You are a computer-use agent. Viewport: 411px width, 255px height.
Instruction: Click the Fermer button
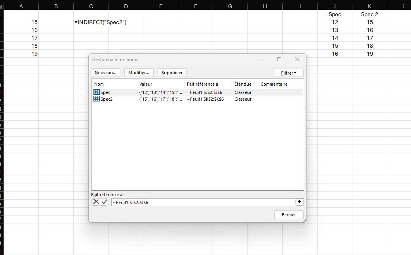click(289, 215)
